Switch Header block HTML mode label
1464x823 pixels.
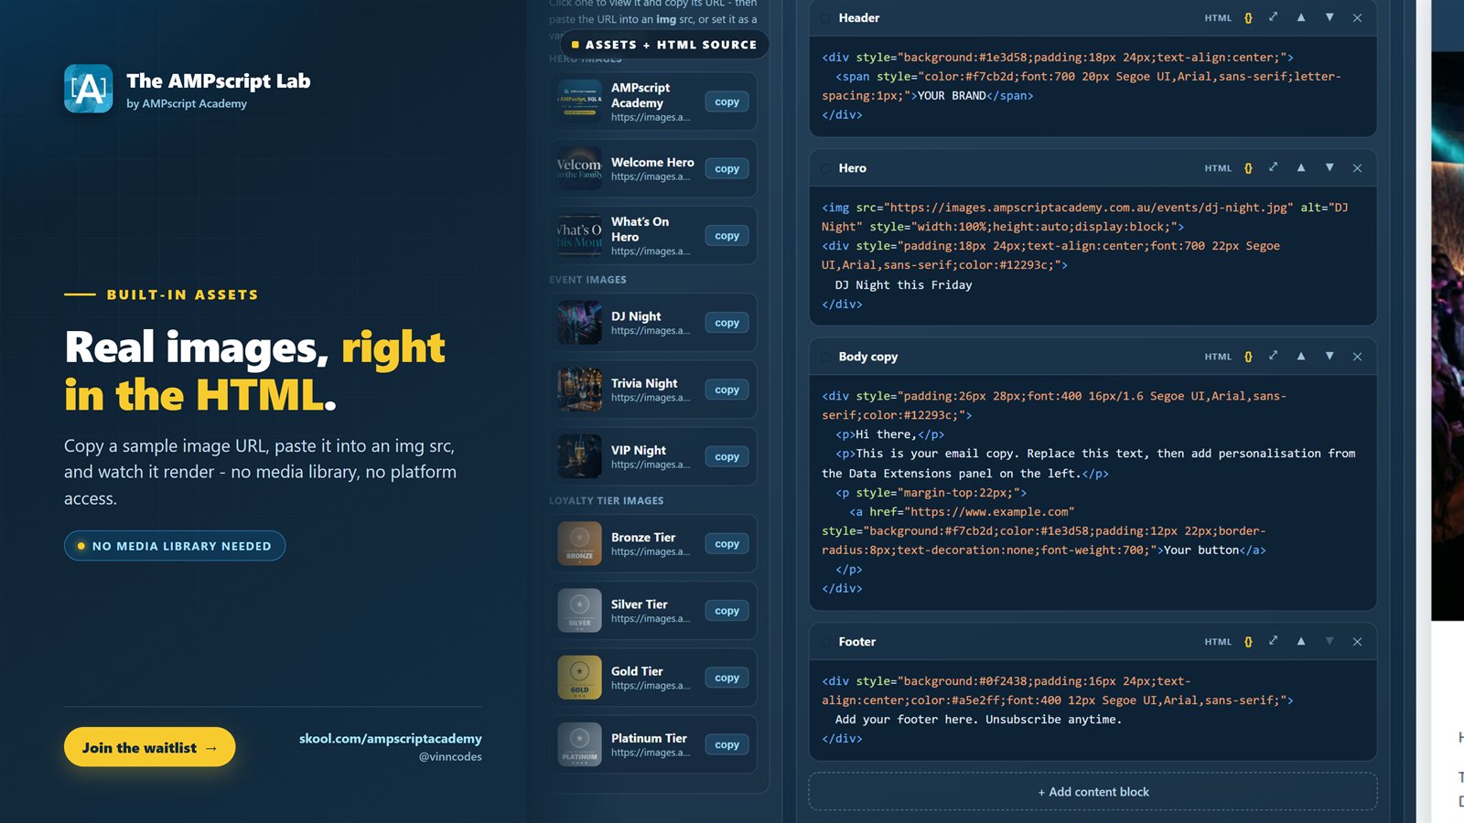(x=1218, y=18)
